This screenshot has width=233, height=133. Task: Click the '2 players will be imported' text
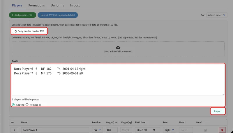26,100
